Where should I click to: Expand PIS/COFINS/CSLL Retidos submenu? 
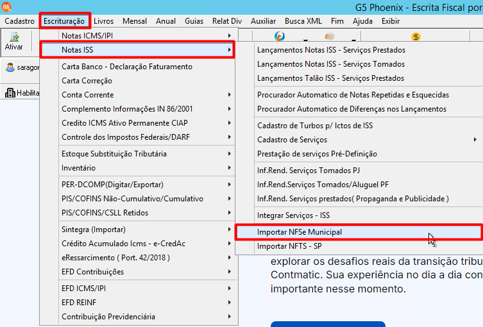point(137,213)
